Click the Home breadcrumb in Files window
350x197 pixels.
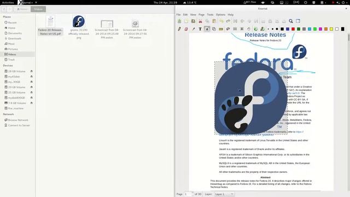click(x=22, y=9)
